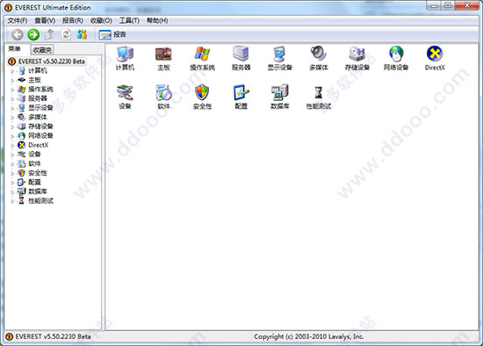483x346 pixels.
Task: Maximize the EVEREST window
Action: 448,5
